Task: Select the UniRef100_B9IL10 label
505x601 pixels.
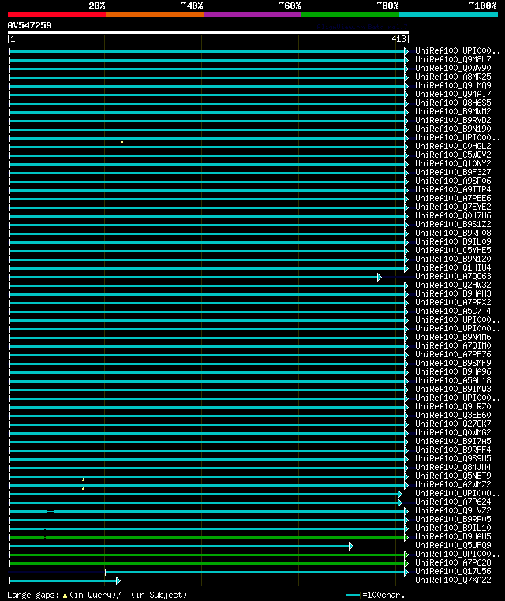Action: pyautogui.click(x=453, y=528)
